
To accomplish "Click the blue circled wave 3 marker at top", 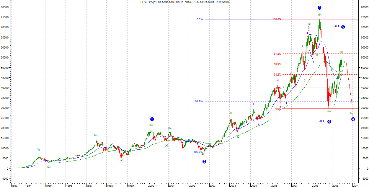I will pos(319,8).
